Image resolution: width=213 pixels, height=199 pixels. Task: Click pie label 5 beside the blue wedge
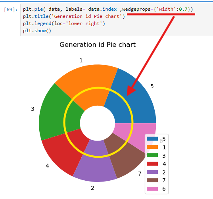tap(152, 86)
